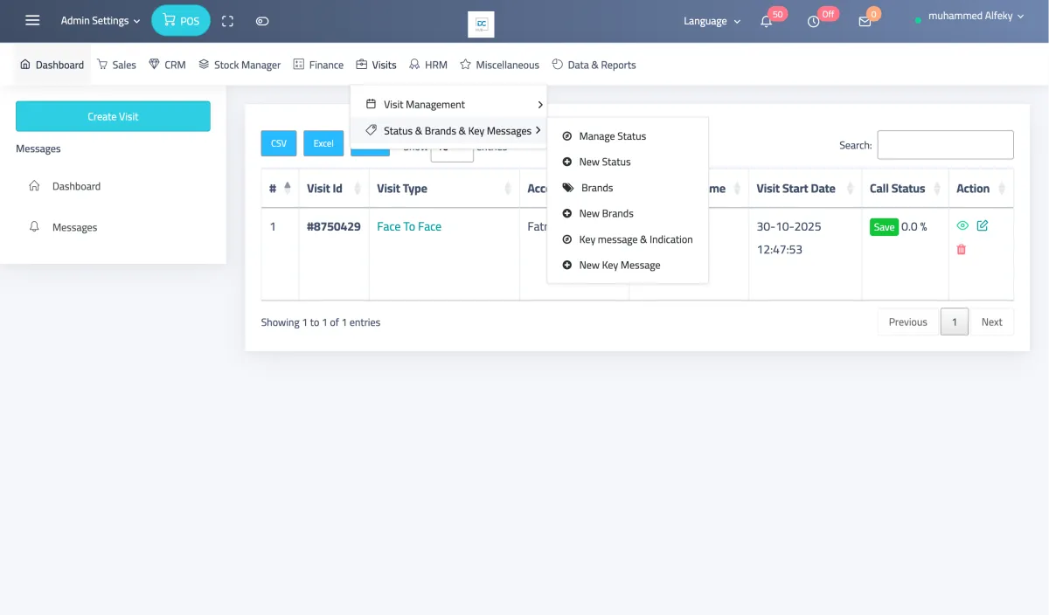Click inside the Search input field
The image size is (1049, 615).
pos(944,145)
